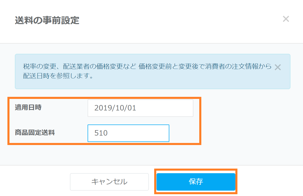Save settings with the 保存 button
The image size is (303, 196).
(196, 182)
